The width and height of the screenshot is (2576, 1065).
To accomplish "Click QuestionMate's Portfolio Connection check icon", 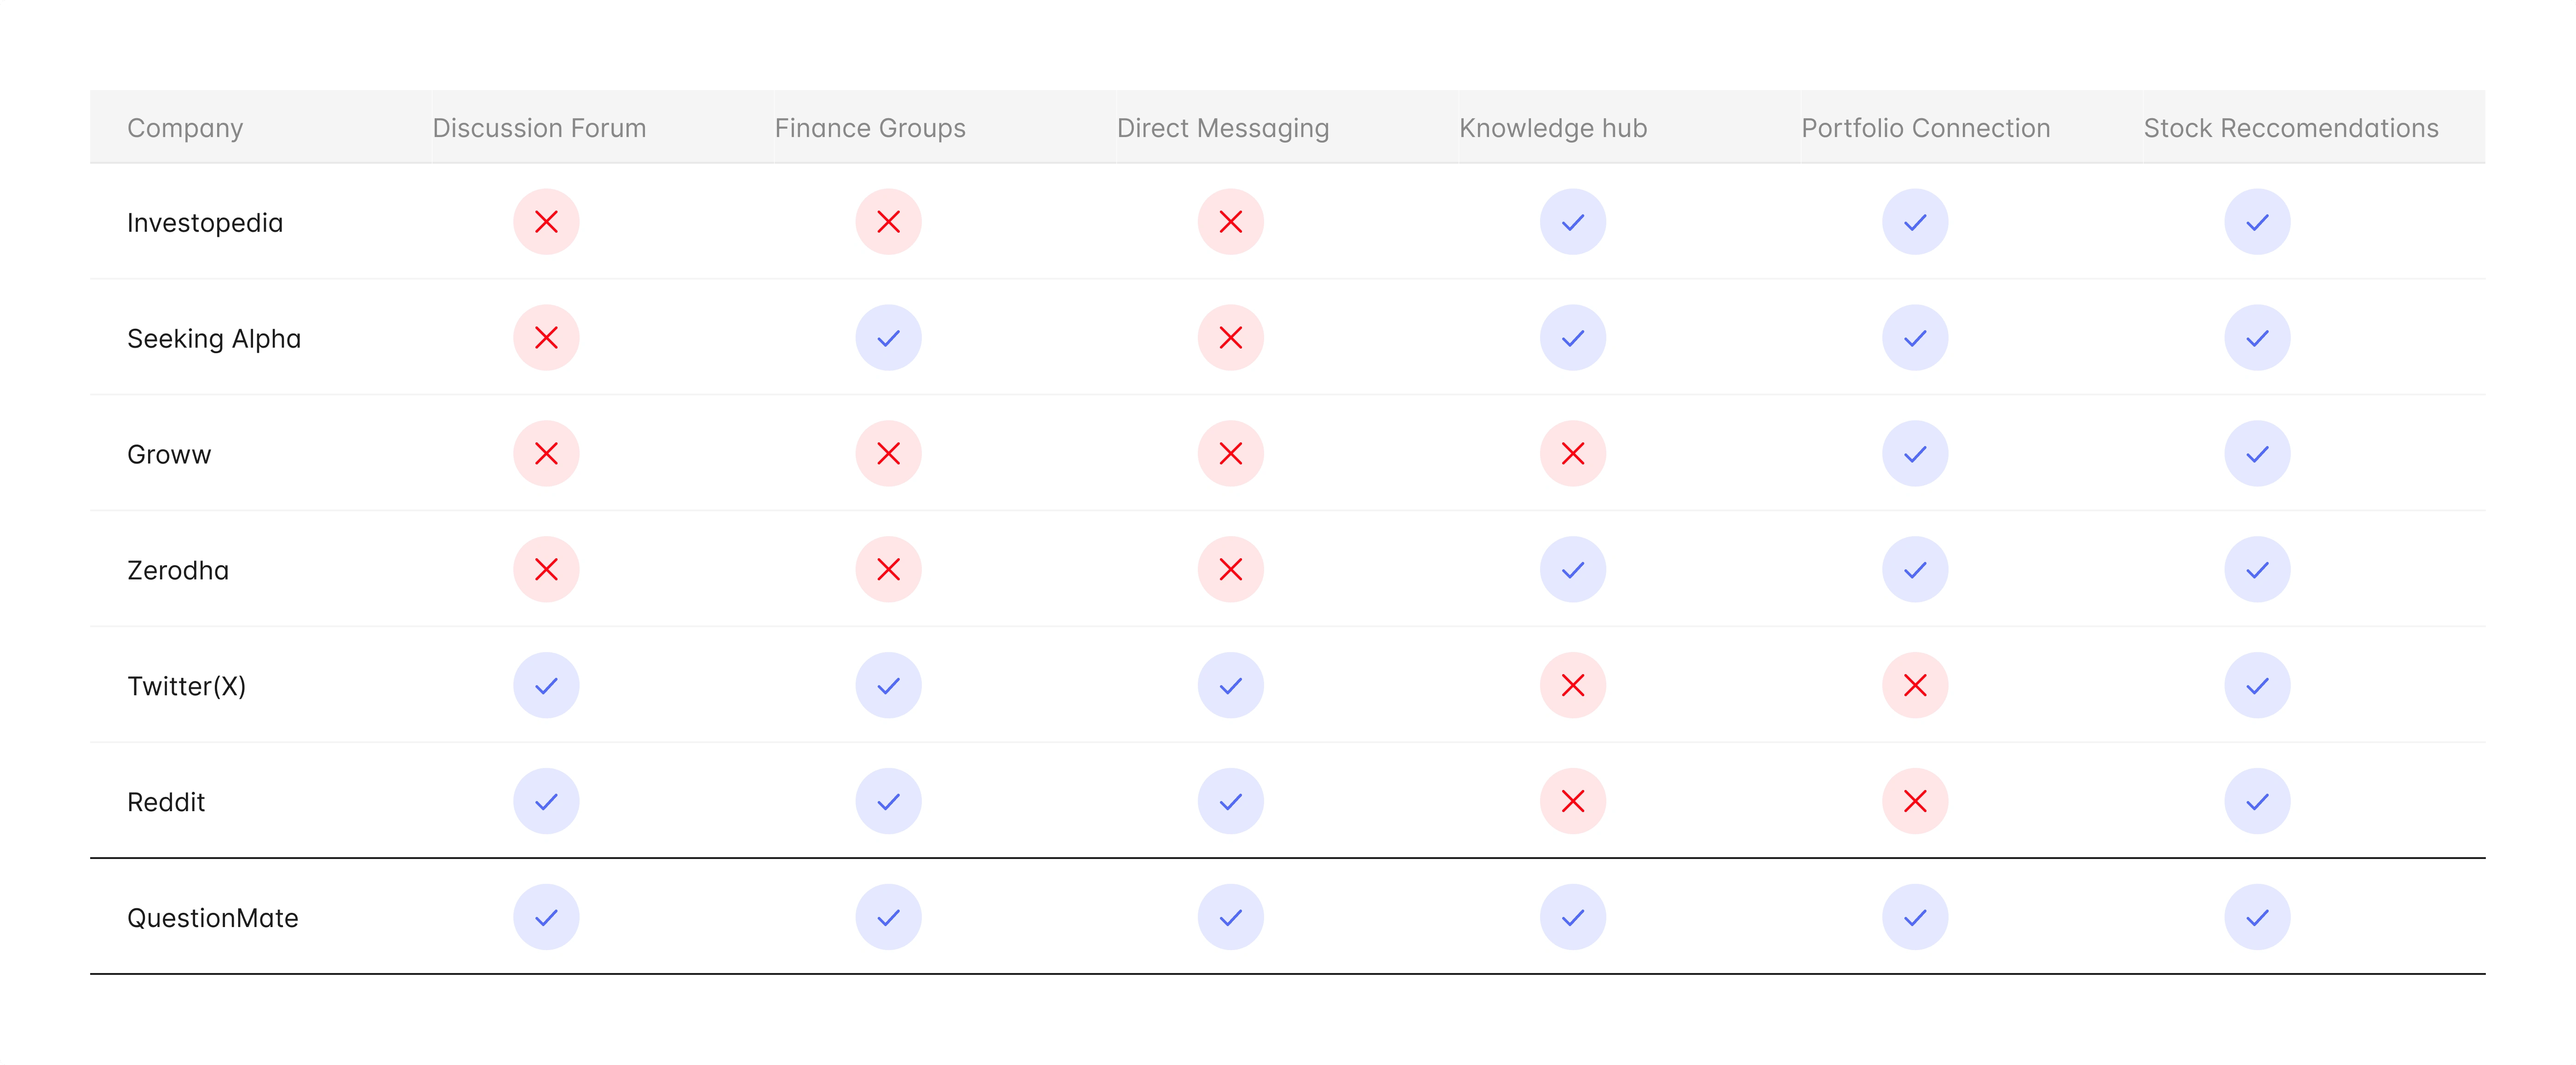I will click(1915, 918).
